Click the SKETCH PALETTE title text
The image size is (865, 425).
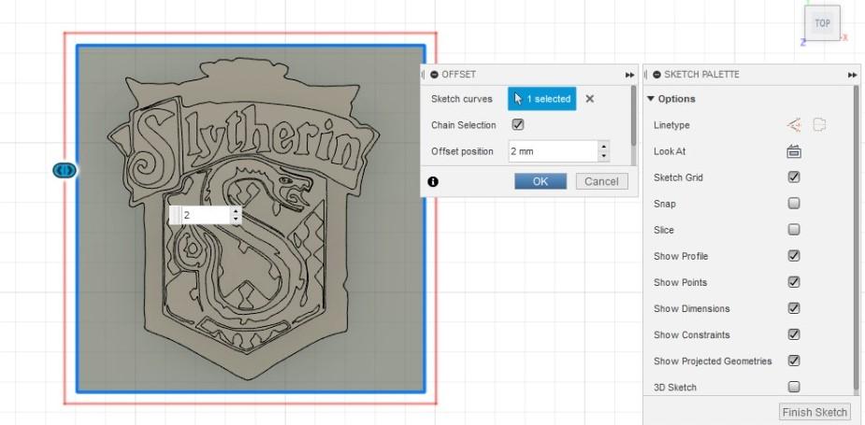click(x=701, y=75)
